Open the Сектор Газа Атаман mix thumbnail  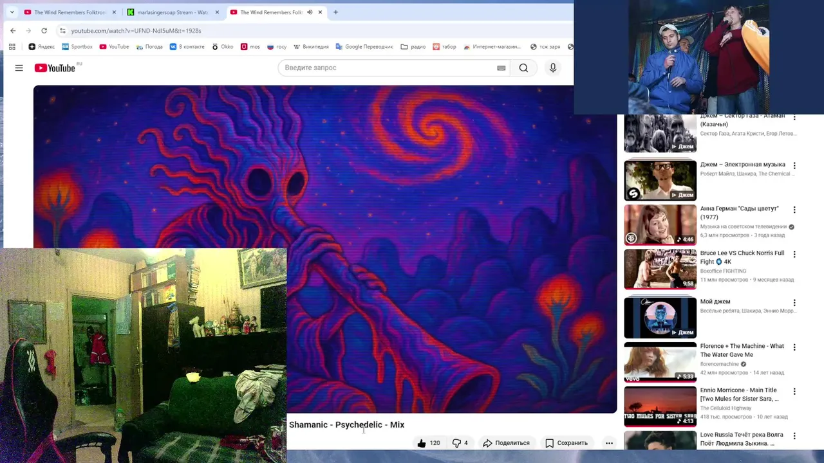660,134
